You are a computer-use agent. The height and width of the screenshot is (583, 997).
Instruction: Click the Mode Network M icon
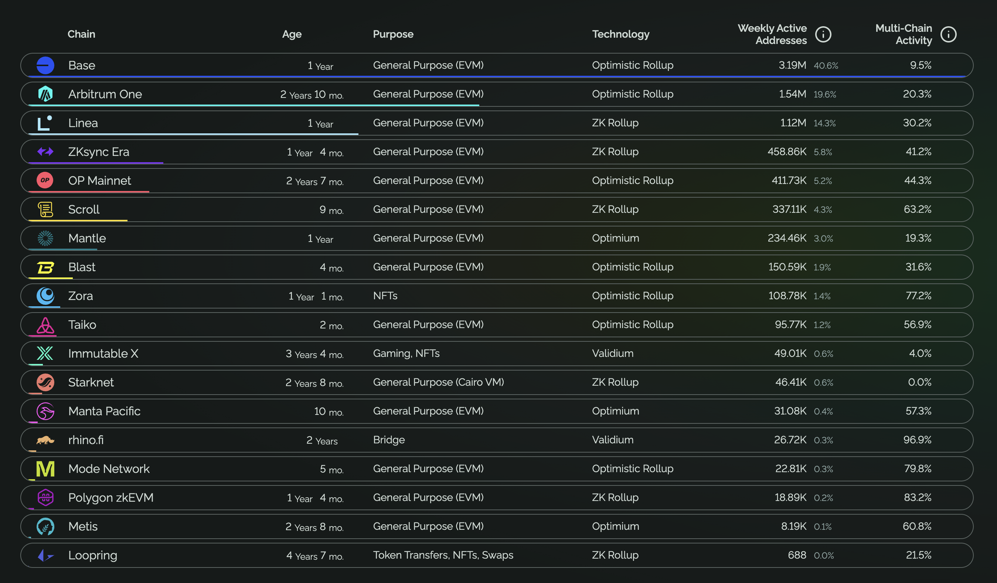click(45, 469)
